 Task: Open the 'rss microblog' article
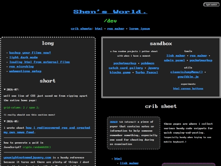point(21,66)
